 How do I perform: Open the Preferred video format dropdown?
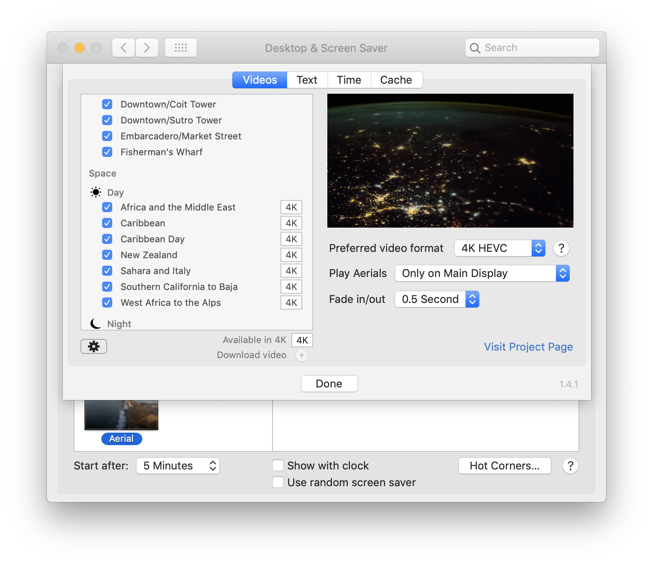tap(500, 249)
